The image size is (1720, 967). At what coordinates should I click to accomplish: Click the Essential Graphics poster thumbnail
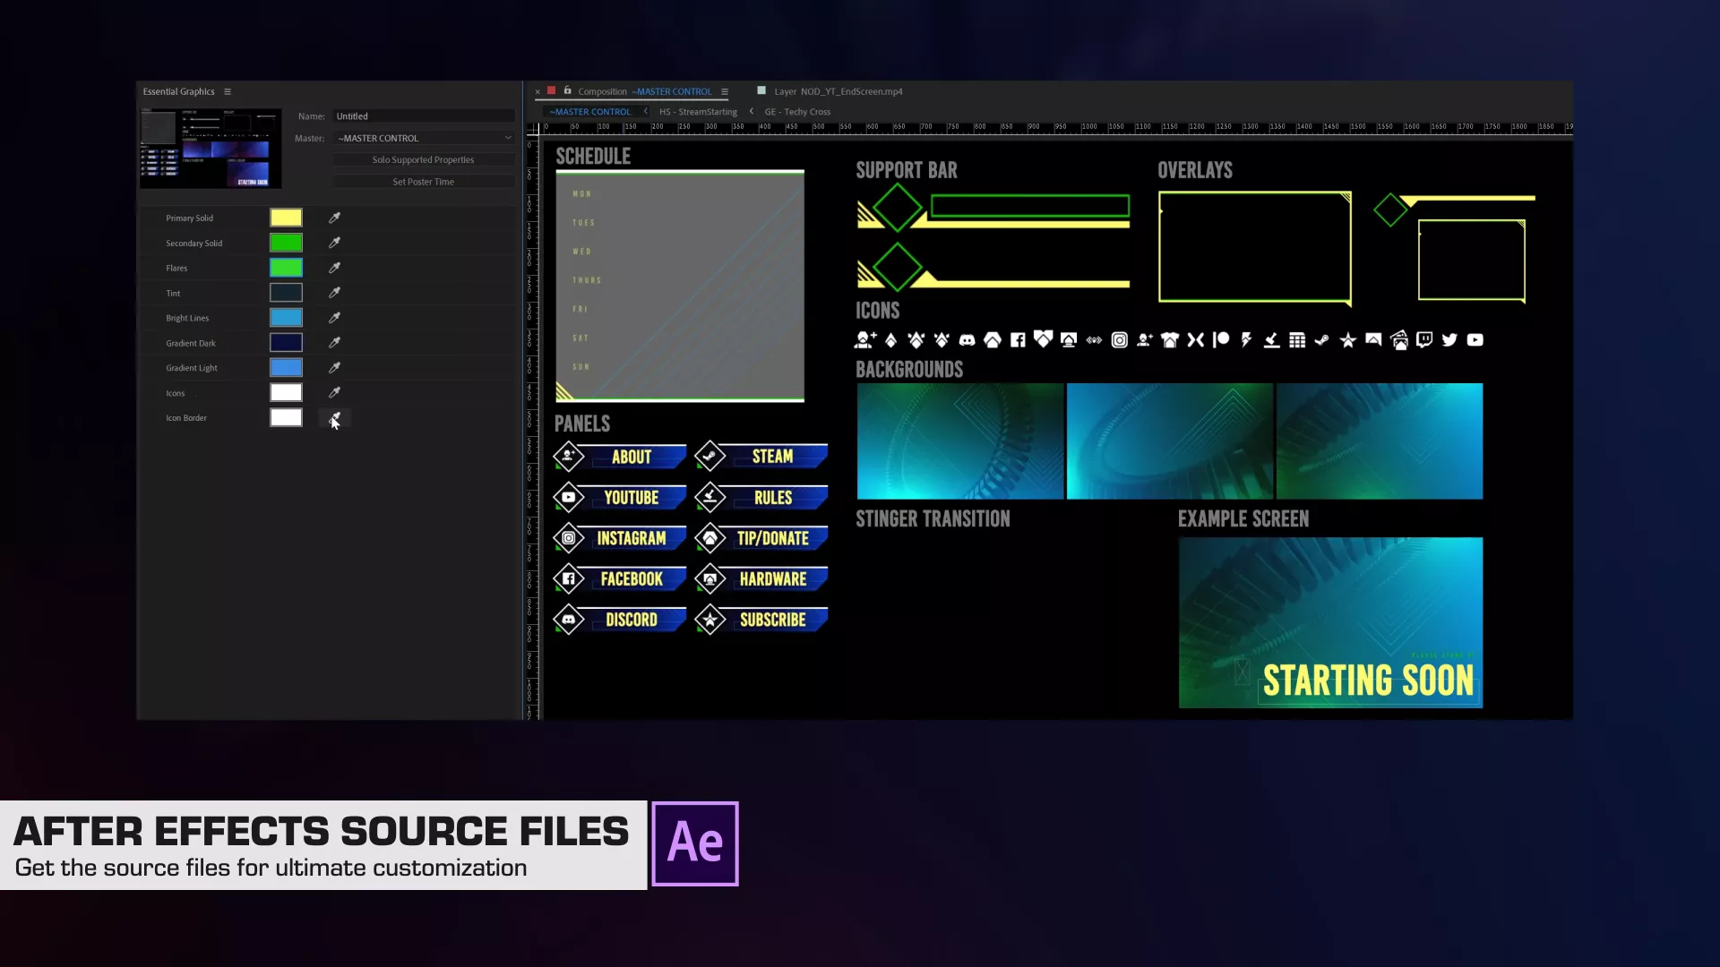click(x=211, y=149)
